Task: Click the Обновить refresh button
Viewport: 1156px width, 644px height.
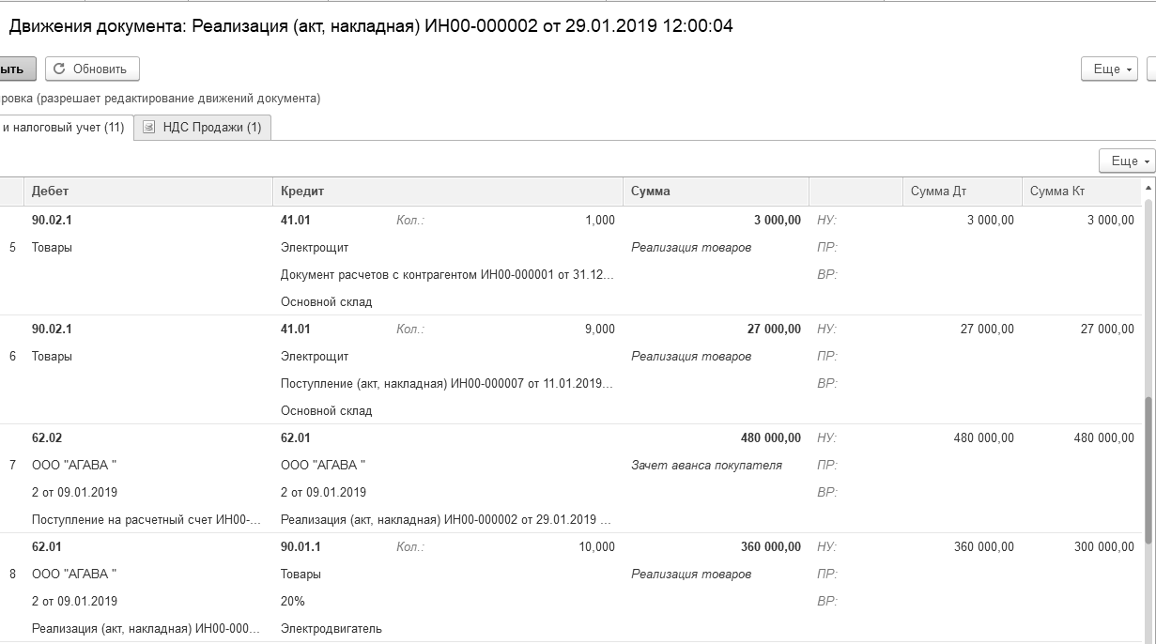Action: (92, 69)
